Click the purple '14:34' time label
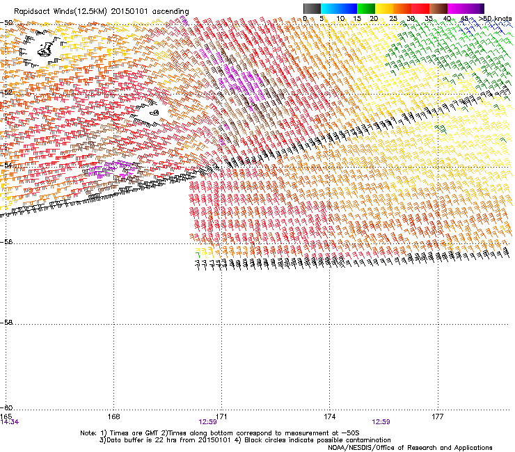The height and width of the screenshot is (452, 515). pos(10,422)
